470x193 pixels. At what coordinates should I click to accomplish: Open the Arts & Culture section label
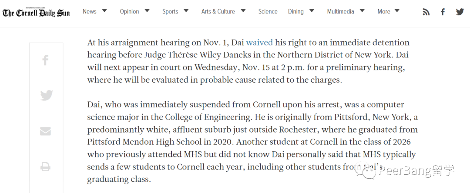[x=218, y=12]
